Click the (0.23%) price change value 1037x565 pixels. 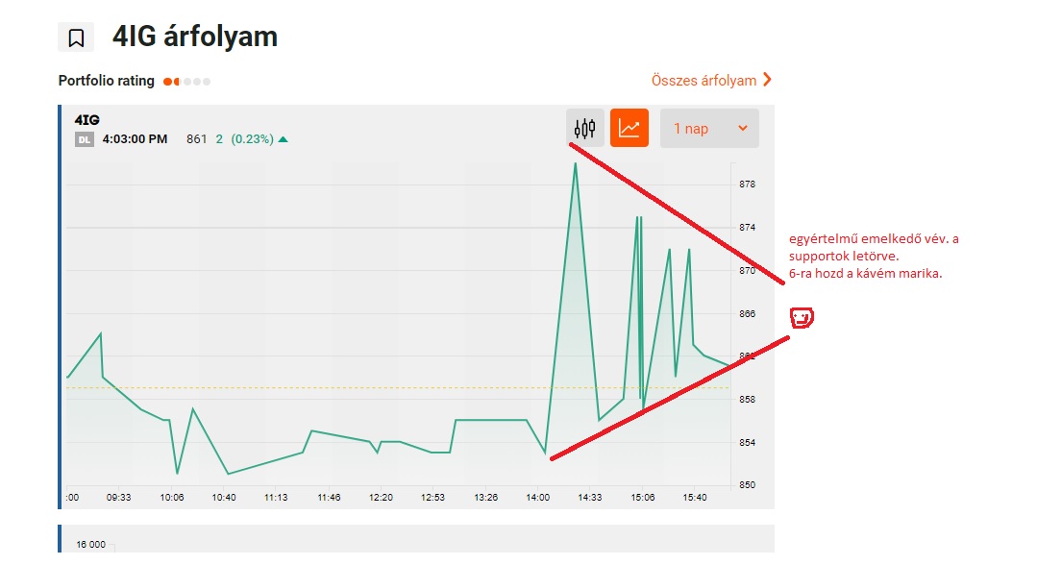(x=251, y=139)
